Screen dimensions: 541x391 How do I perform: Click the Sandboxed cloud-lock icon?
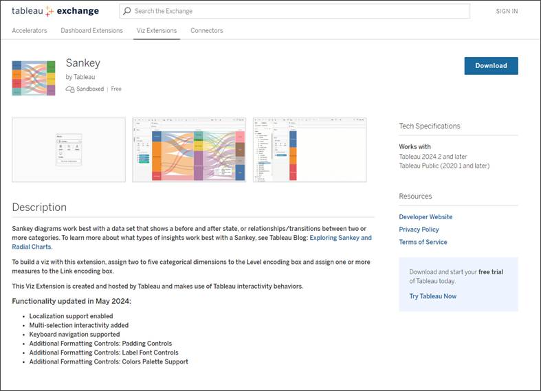70,89
